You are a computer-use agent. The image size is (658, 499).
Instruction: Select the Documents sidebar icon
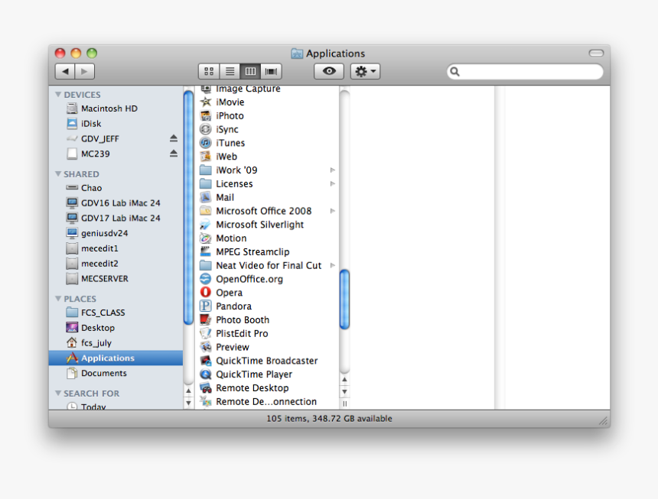(x=72, y=373)
